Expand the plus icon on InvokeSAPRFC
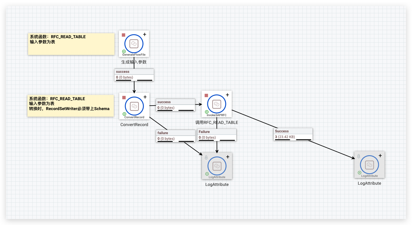Viewport: 412px width, 225px height. pyautogui.click(x=227, y=95)
